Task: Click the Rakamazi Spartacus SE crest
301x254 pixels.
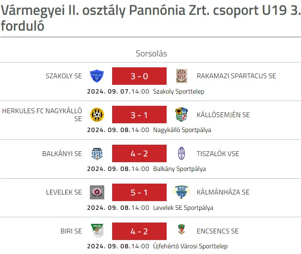Action: pyautogui.click(x=181, y=76)
